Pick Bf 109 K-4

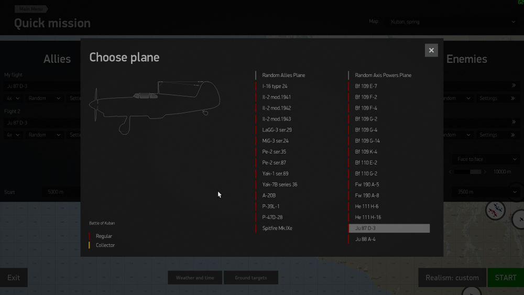[366, 151]
